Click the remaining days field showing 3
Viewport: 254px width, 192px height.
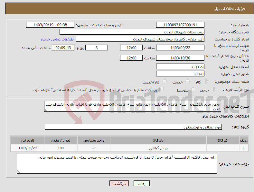click(x=97, y=48)
